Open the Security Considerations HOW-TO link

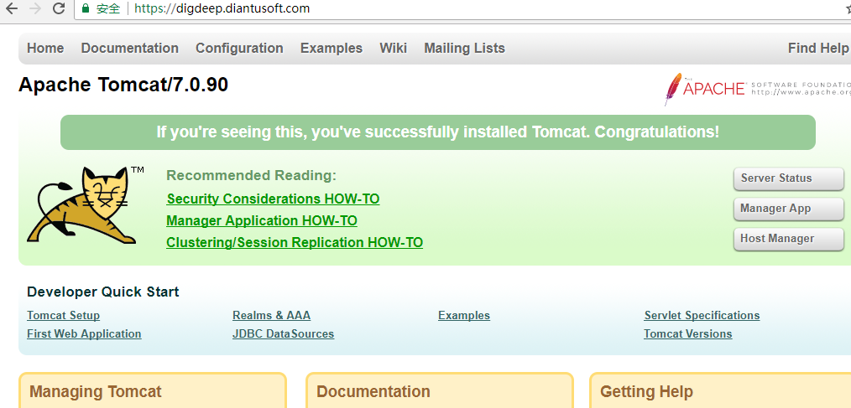click(x=273, y=199)
